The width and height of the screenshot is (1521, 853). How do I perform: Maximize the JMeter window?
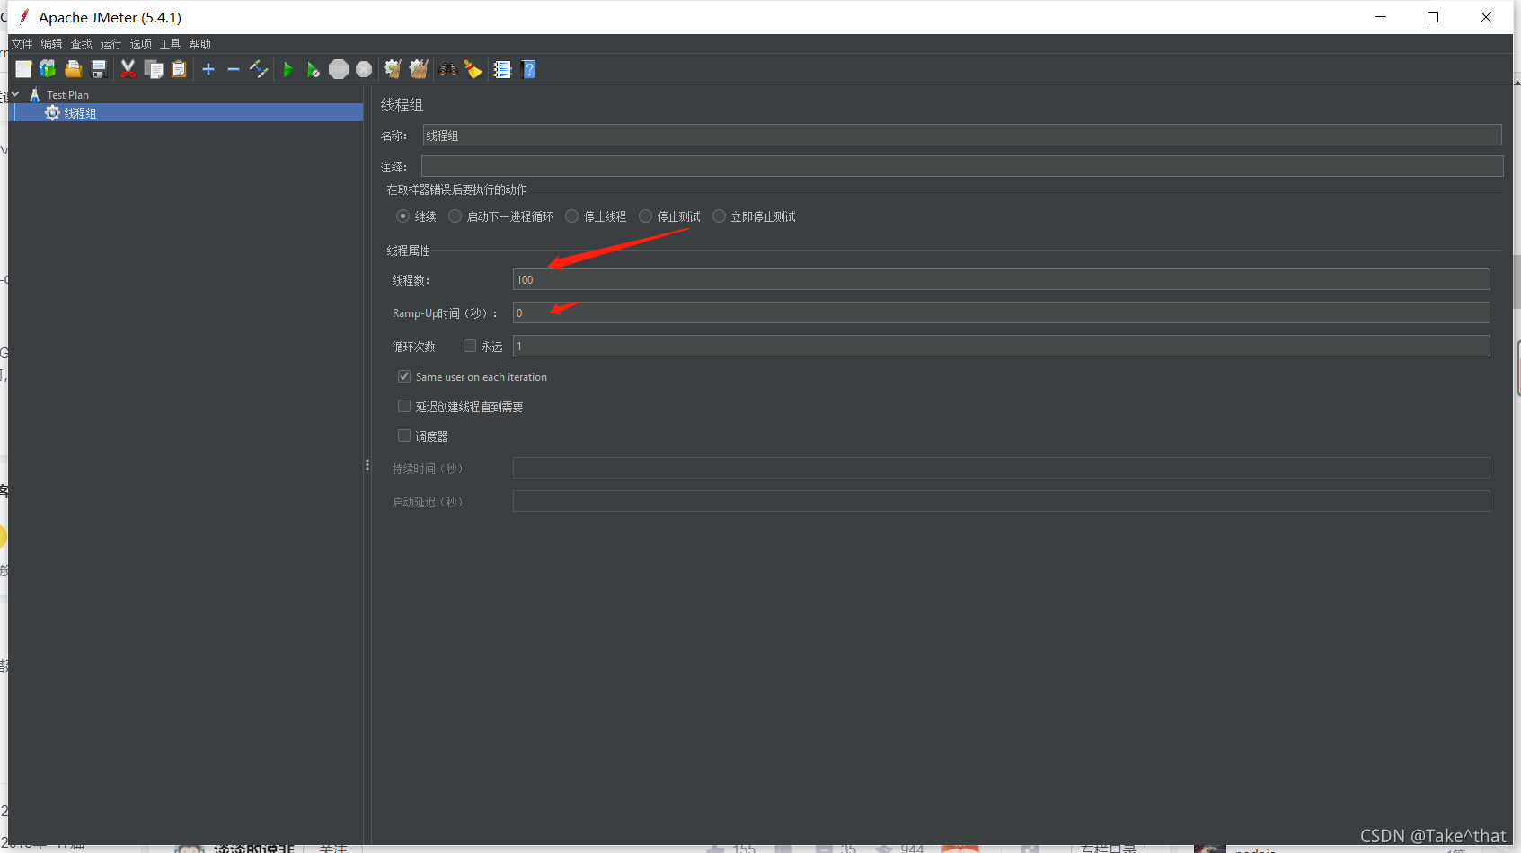click(x=1433, y=17)
